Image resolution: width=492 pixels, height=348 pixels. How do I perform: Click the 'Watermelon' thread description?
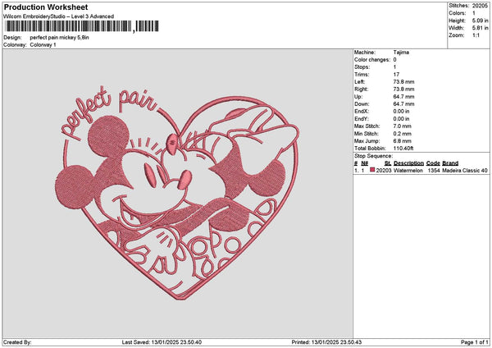(x=408, y=171)
